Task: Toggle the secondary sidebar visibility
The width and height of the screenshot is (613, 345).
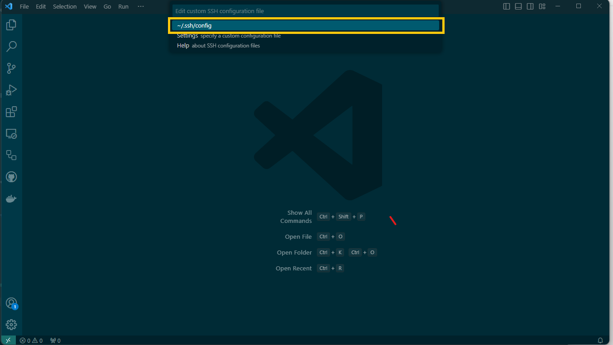Action: pyautogui.click(x=530, y=6)
